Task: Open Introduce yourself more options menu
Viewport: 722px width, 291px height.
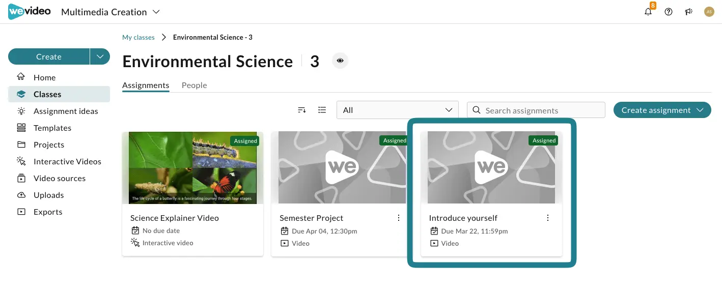Action: (x=548, y=218)
